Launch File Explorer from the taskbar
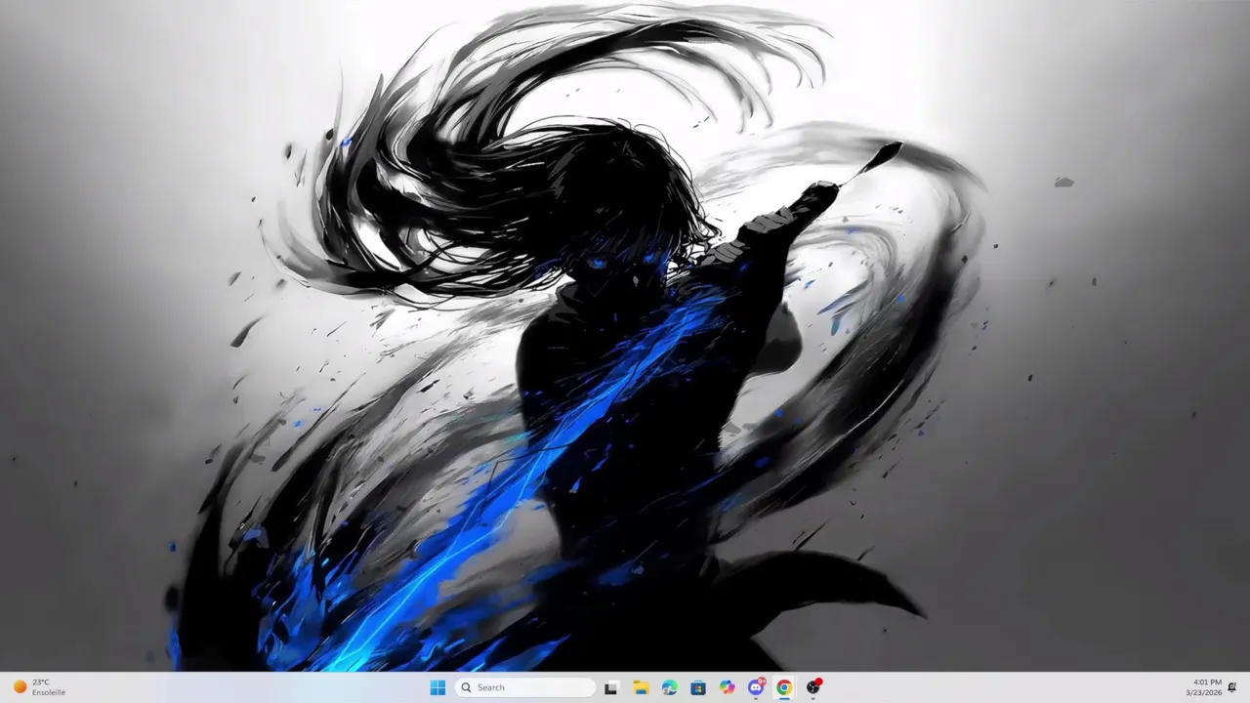The width and height of the screenshot is (1250, 703). [x=641, y=687]
